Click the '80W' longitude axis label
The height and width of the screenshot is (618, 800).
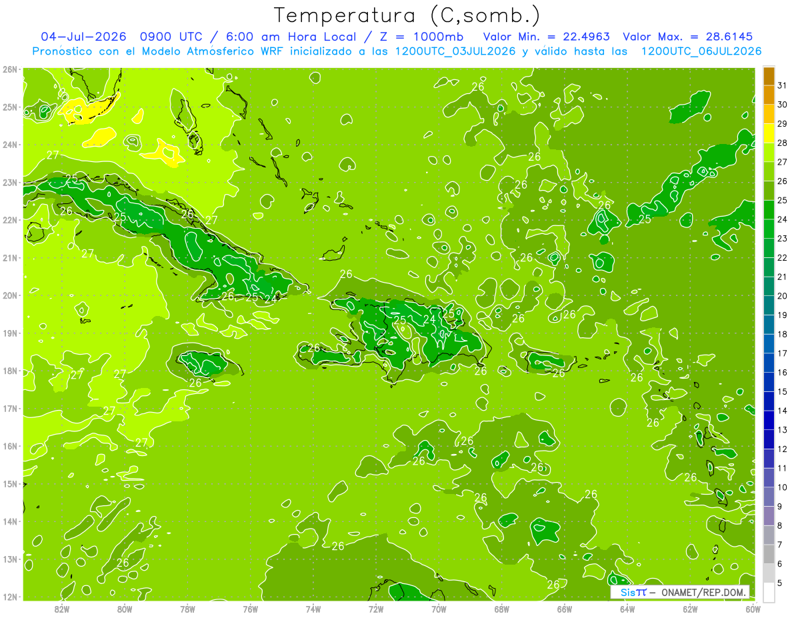[125, 609]
